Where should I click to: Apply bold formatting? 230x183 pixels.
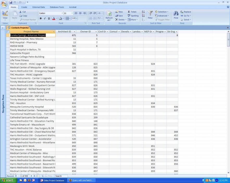[41, 18]
